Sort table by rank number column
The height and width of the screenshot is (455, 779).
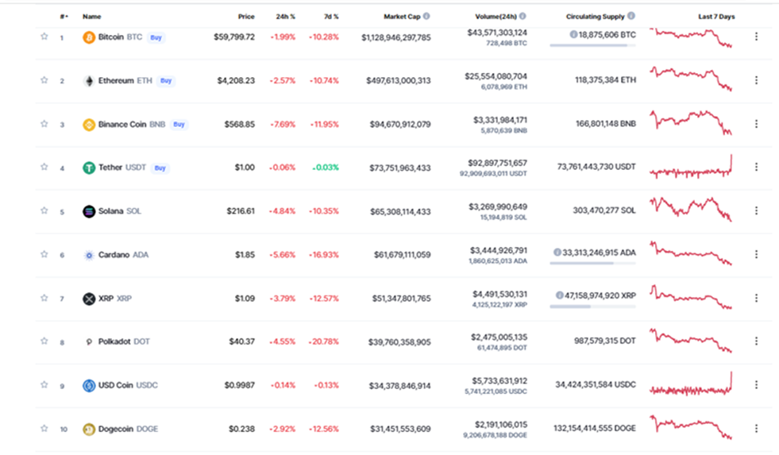click(64, 17)
